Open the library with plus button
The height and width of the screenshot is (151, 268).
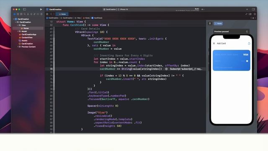(247, 9)
